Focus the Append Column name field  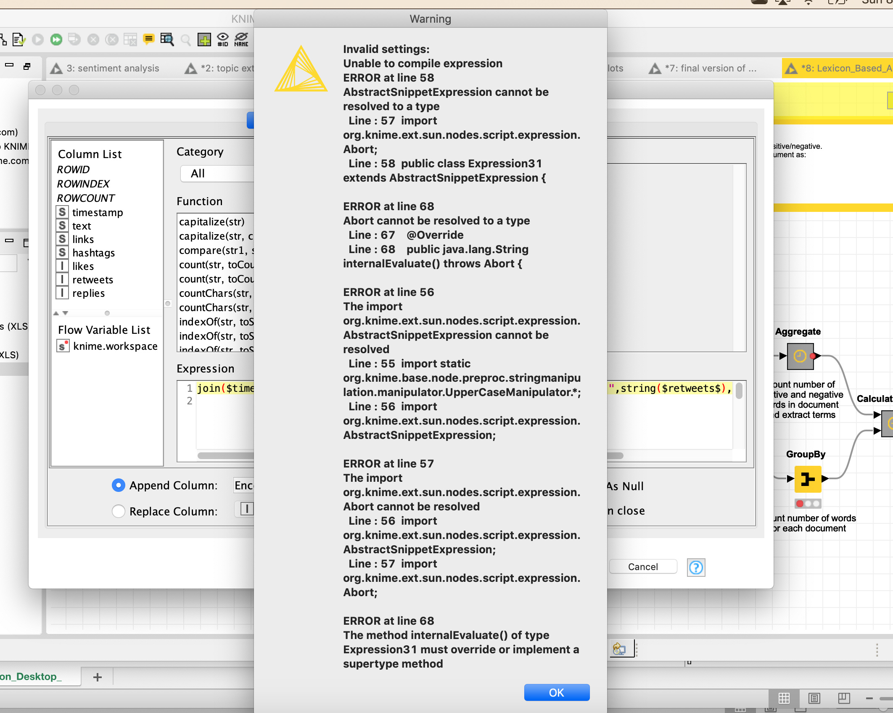point(244,485)
